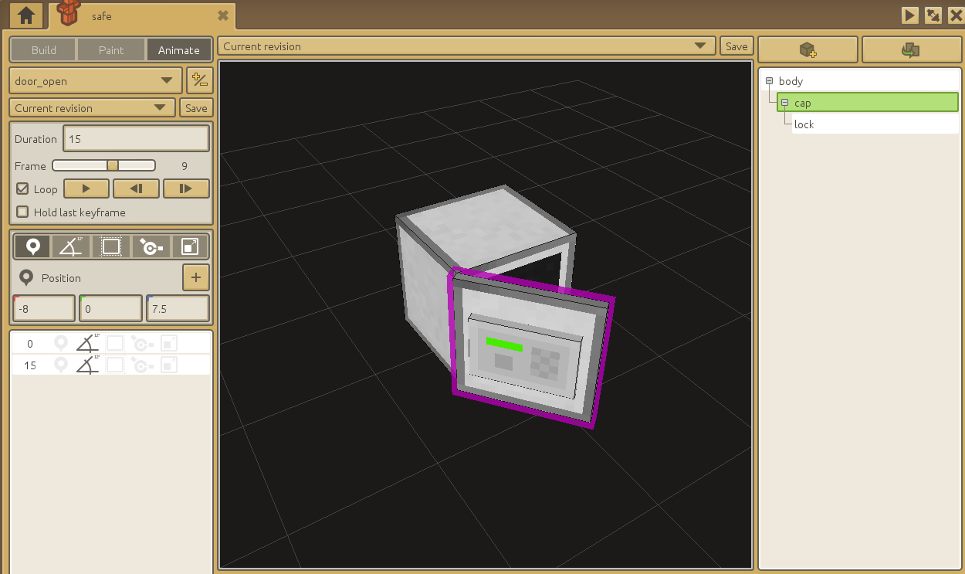Click the add new cube icon

[x=808, y=50]
